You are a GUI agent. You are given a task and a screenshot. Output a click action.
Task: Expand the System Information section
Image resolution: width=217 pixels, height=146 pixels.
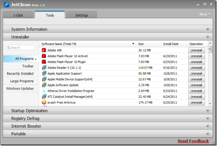208,29
